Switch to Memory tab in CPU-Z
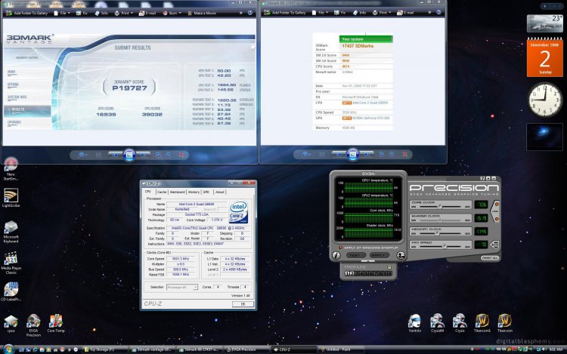The width and height of the screenshot is (567, 354). 194,192
